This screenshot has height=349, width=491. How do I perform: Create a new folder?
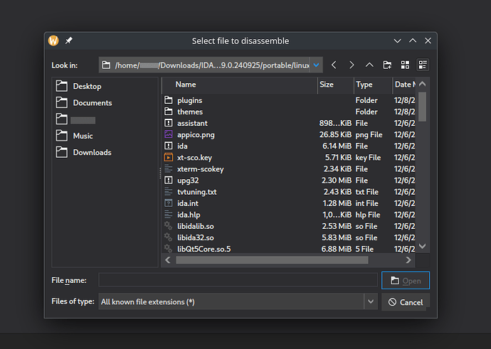pos(387,65)
